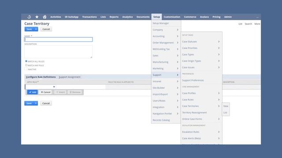Switch to Configure Rule Definitions tab
The height and width of the screenshot is (158, 282).
[x=41, y=77]
